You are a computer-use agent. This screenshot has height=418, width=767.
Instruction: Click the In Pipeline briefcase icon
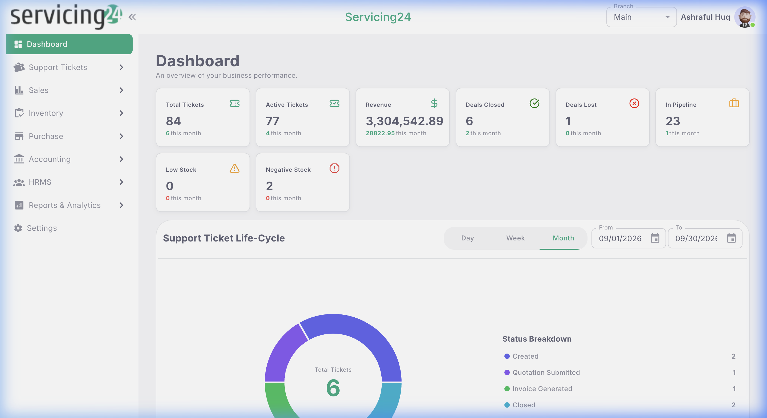pos(734,103)
